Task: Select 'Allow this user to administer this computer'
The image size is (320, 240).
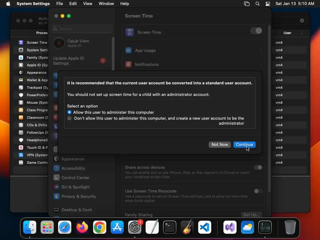Action: tap(69, 112)
